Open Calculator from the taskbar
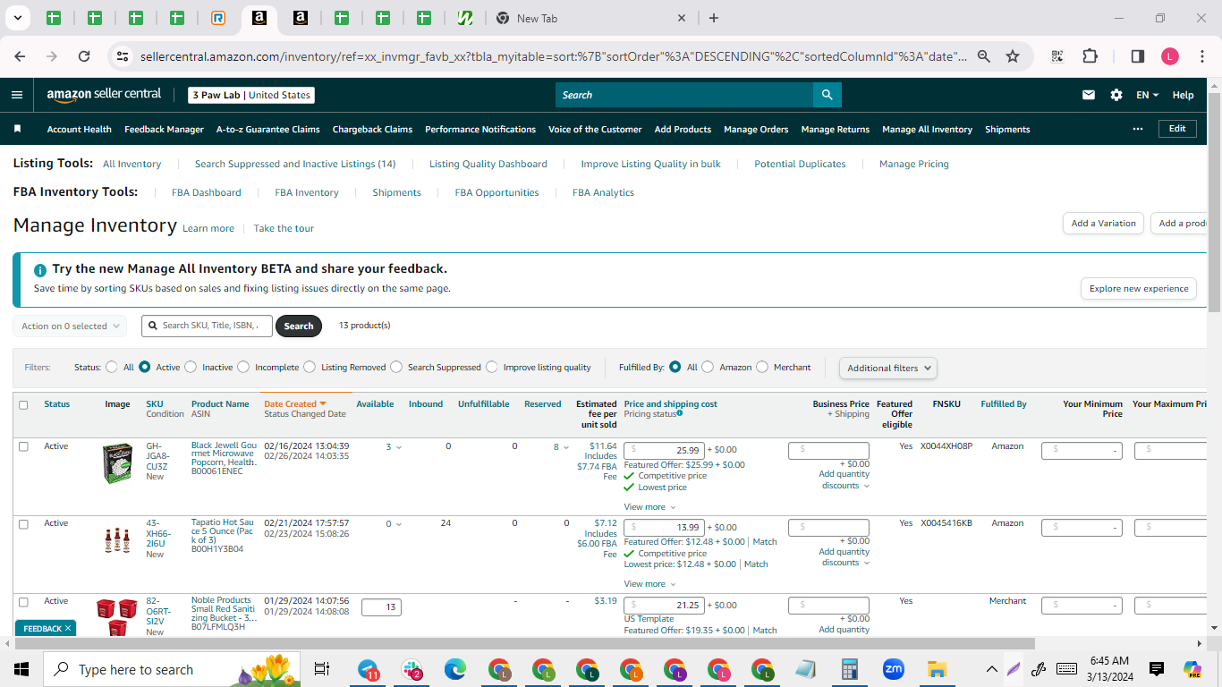Viewport: 1222px width, 687px height. click(x=850, y=669)
